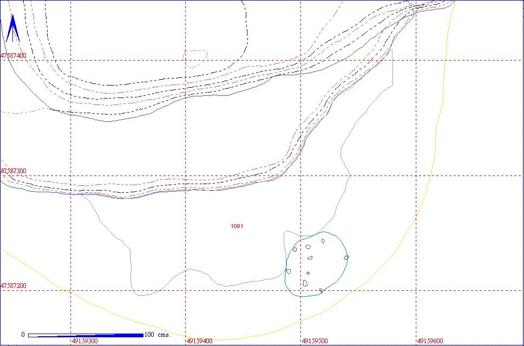
Task: Click the easting label 49159300
Action: click(x=85, y=341)
